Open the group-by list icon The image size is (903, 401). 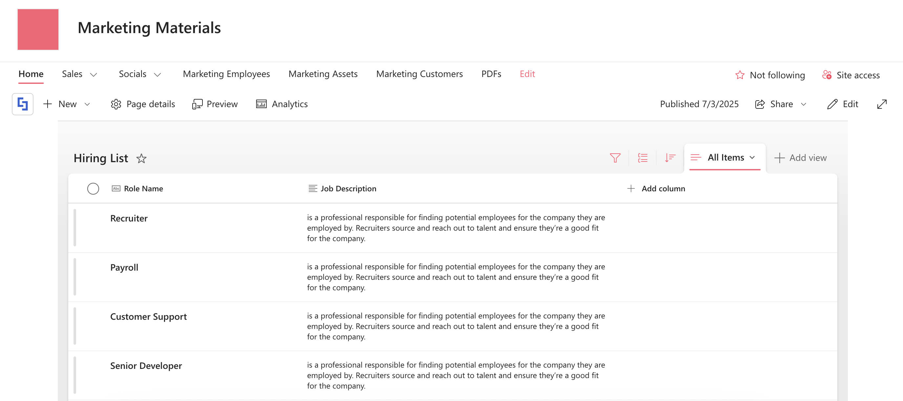point(642,158)
